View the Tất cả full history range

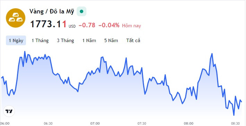coord(133,41)
